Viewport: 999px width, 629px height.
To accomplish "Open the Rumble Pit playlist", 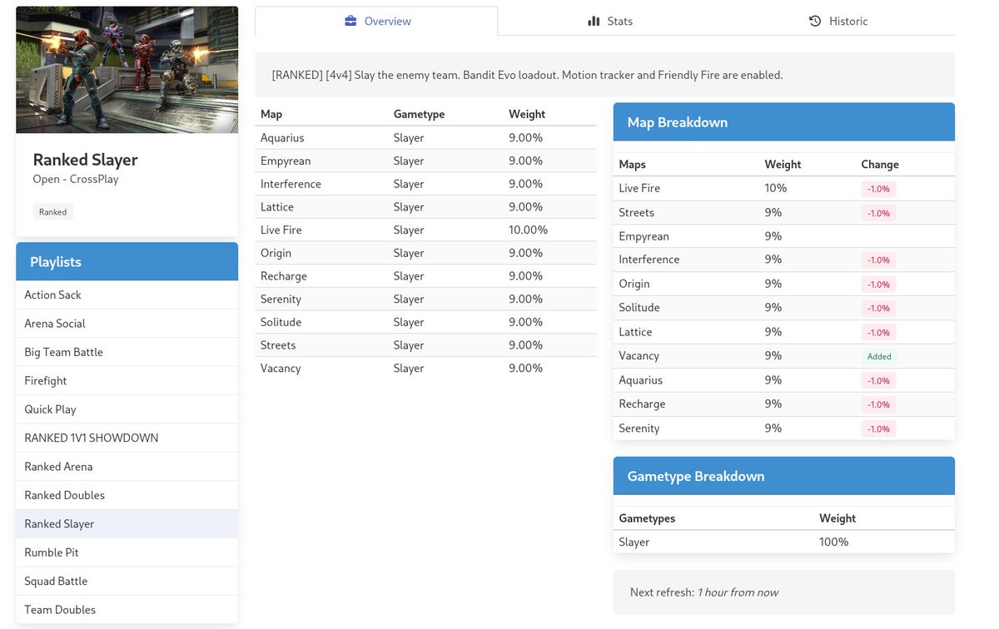I will coord(127,552).
